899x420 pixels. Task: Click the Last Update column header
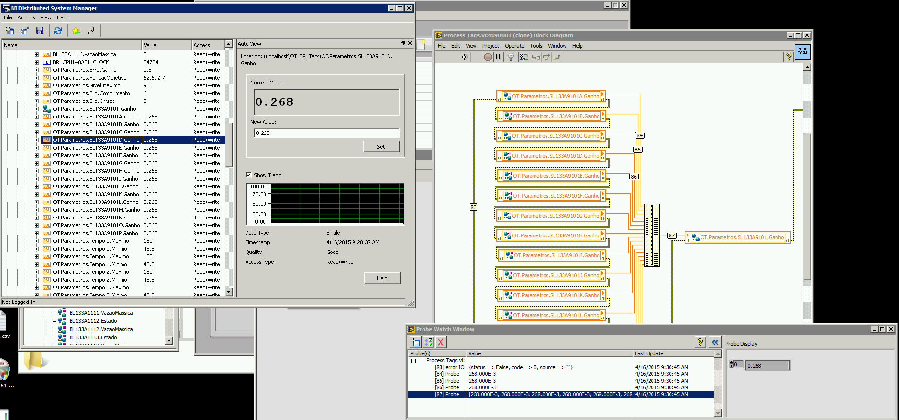pyautogui.click(x=673, y=353)
